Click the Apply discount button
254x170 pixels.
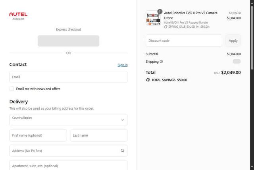233,41
